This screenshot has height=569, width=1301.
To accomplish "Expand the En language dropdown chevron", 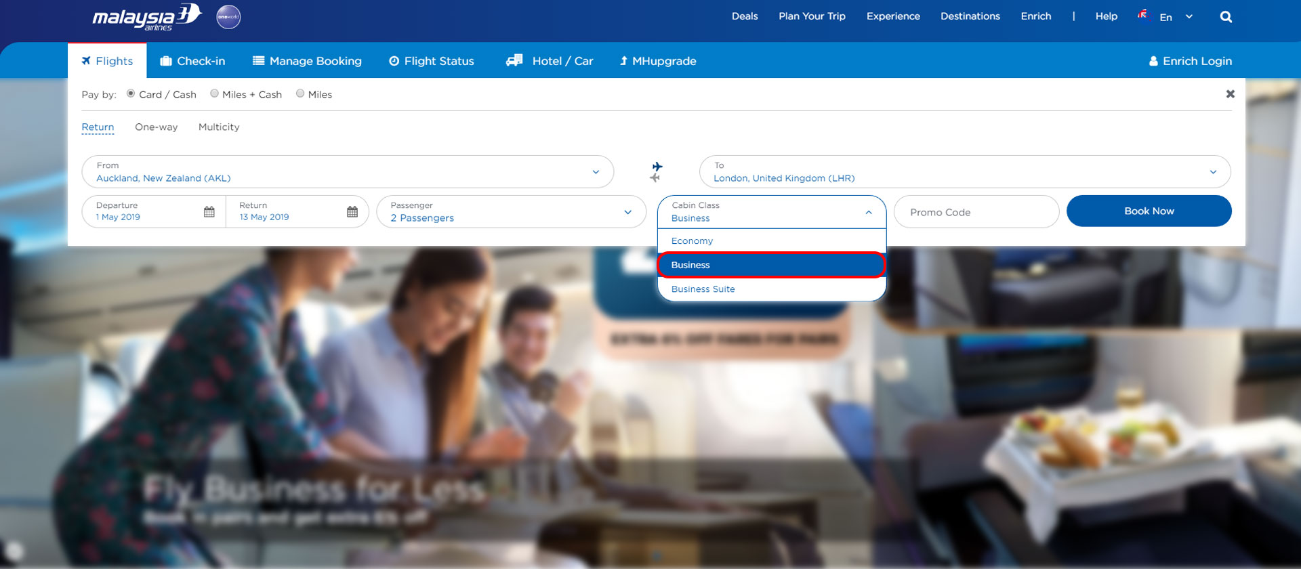I will point(1189,17).
